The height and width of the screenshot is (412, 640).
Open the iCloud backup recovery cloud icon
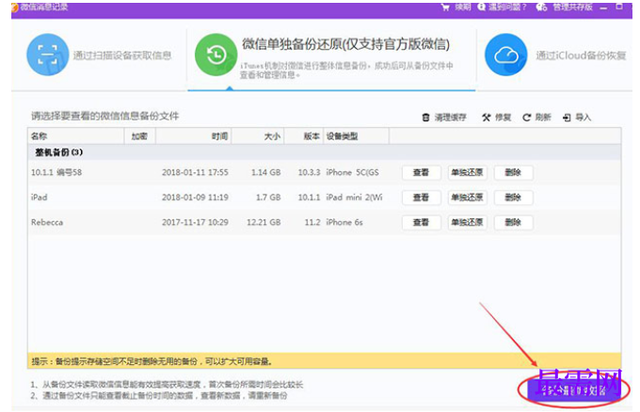506,55
